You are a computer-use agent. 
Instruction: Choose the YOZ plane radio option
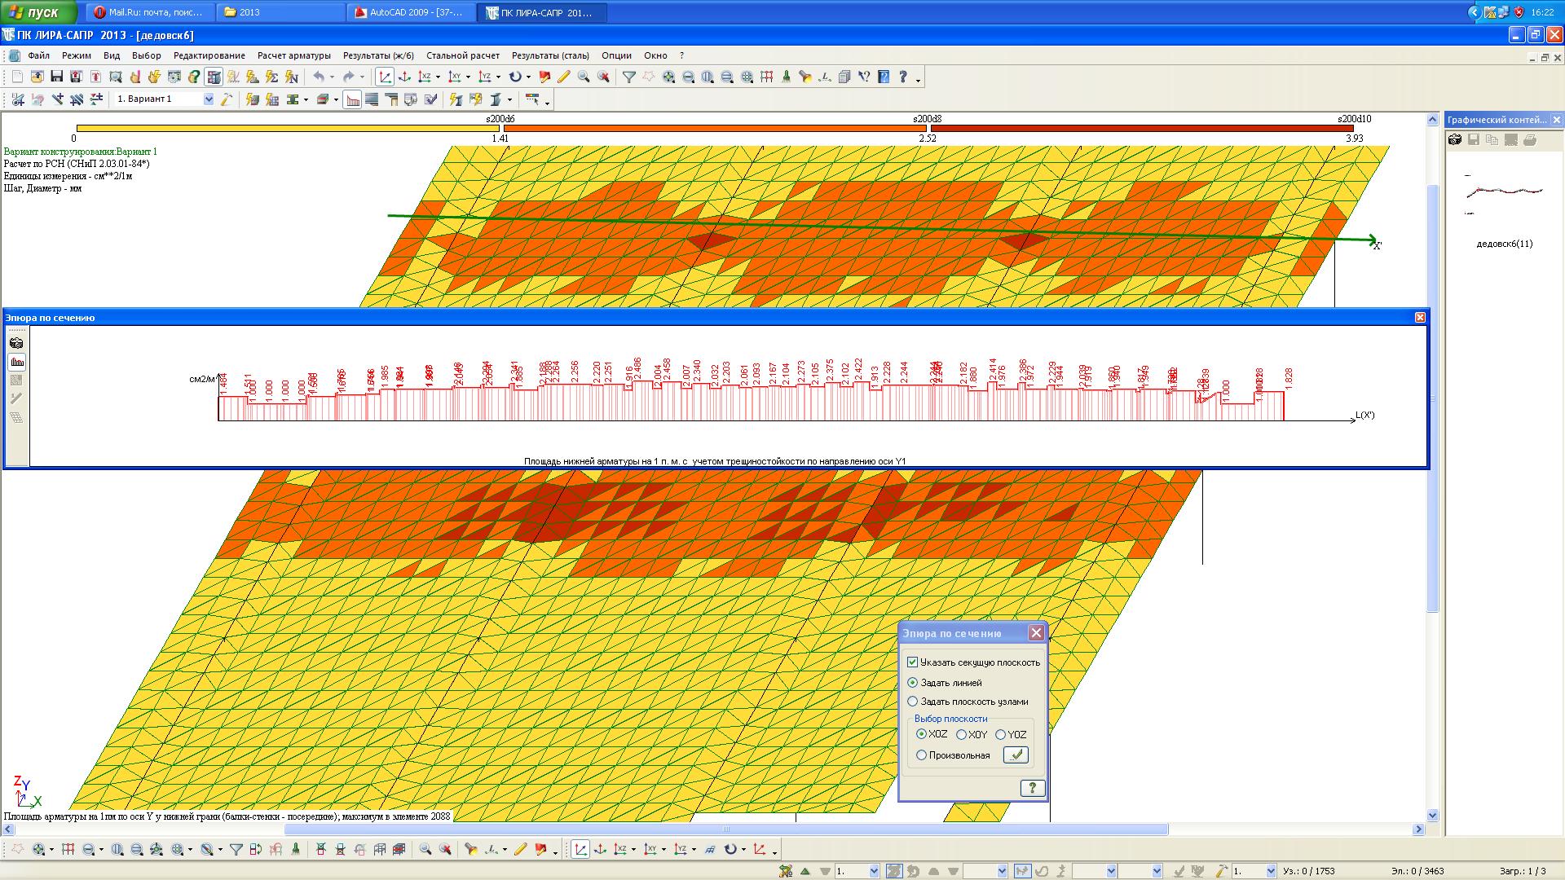(x=1000, y=735)
